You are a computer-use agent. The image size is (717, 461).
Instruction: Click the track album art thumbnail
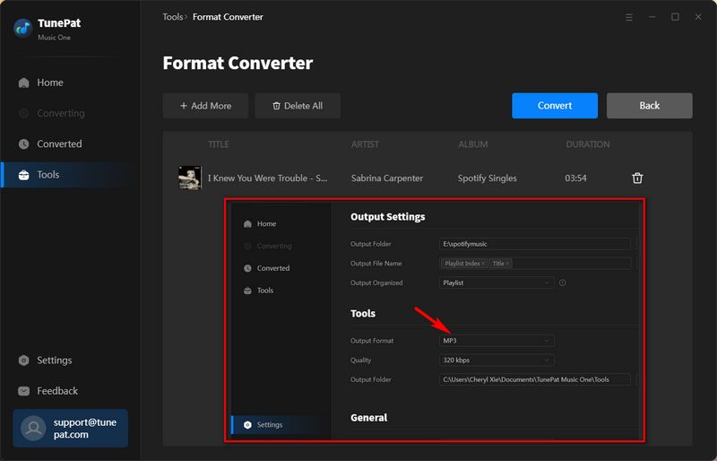click(x=189, y=178)
